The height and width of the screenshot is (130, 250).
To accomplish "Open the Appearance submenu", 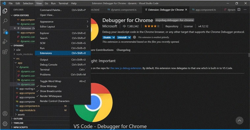I will click(x=63, y=22).
